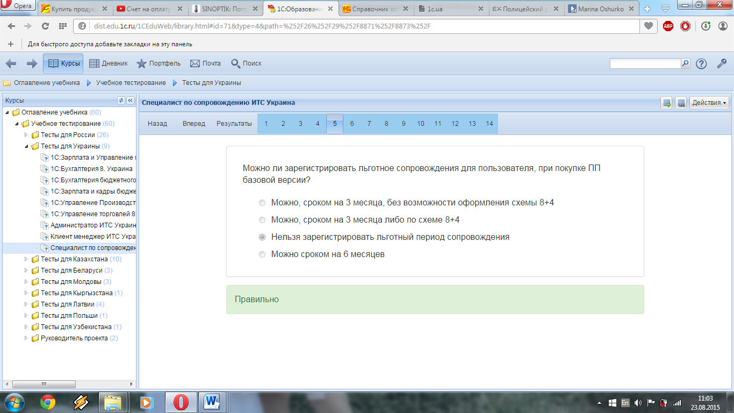
Task: Click the app's blue forward arrow
Action: point(32,63)
